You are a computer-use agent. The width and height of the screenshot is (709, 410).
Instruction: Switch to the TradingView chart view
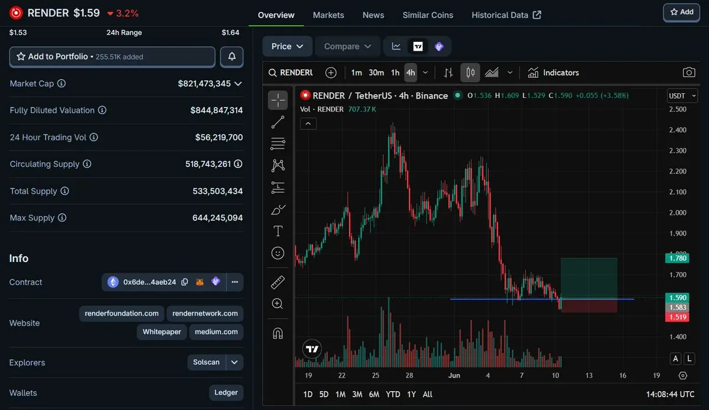pos(418,46)
